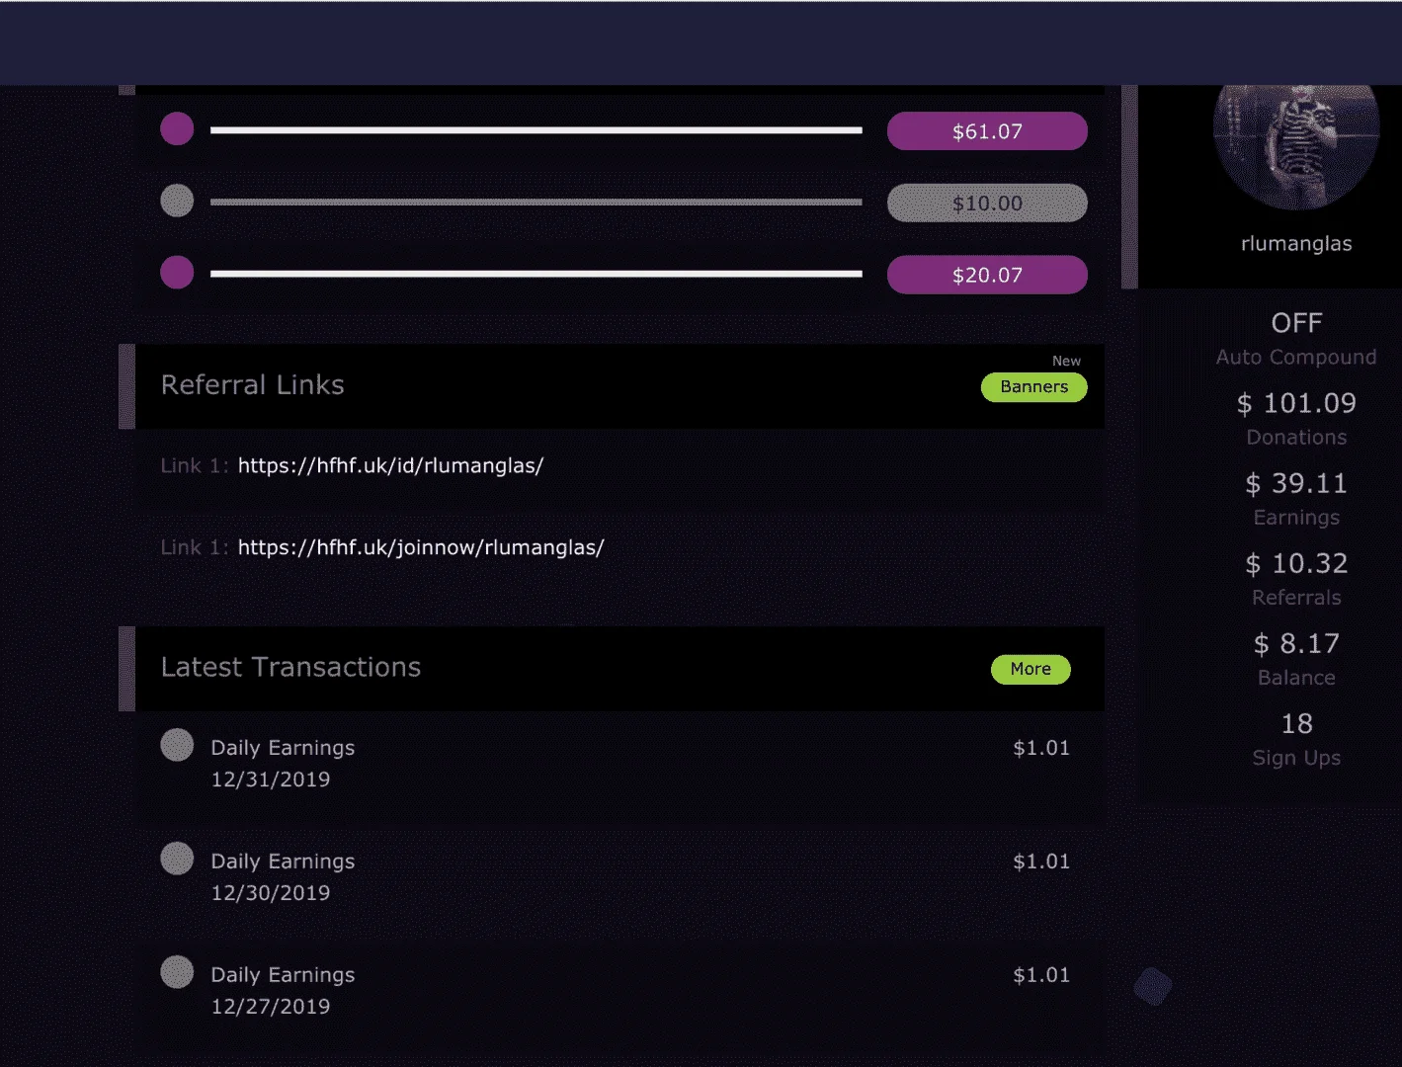
Task: Click the $1.01 amount for 12/27/2019
Action: click(1041, 975)
